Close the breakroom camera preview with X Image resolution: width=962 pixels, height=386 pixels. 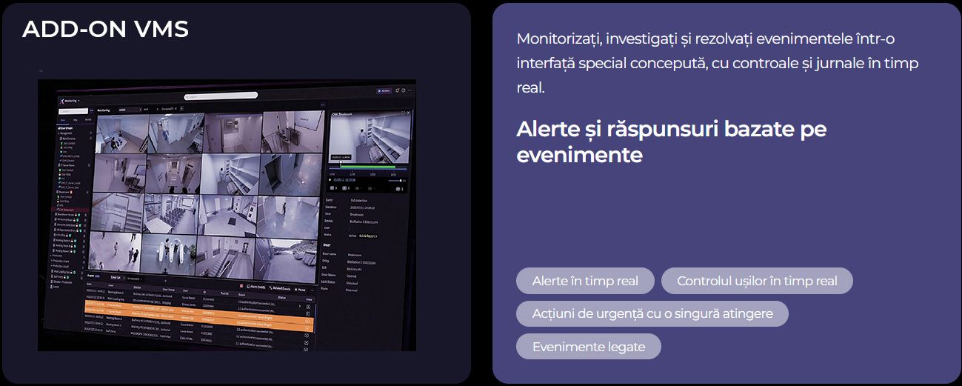tap(410, 114)
